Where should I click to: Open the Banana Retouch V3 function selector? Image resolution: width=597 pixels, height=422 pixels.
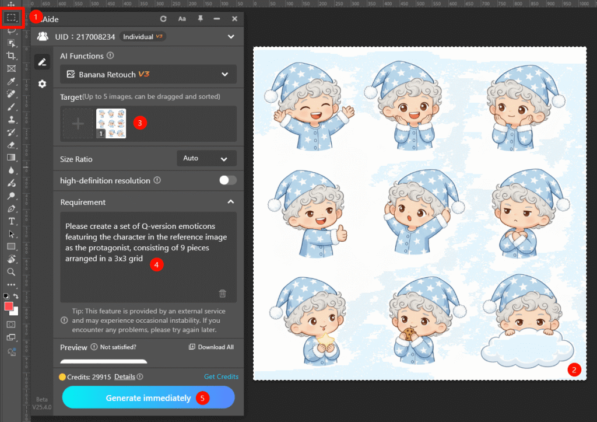(x=149, y=74)
